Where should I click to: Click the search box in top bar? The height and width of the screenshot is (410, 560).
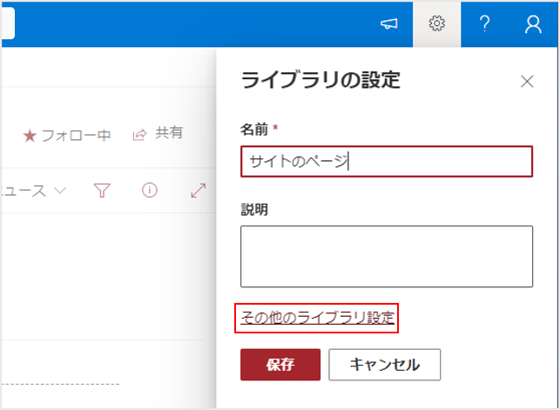tap(7, 24)
